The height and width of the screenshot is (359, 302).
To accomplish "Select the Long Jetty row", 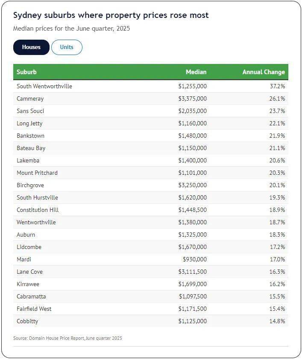I will coord(29,123).
